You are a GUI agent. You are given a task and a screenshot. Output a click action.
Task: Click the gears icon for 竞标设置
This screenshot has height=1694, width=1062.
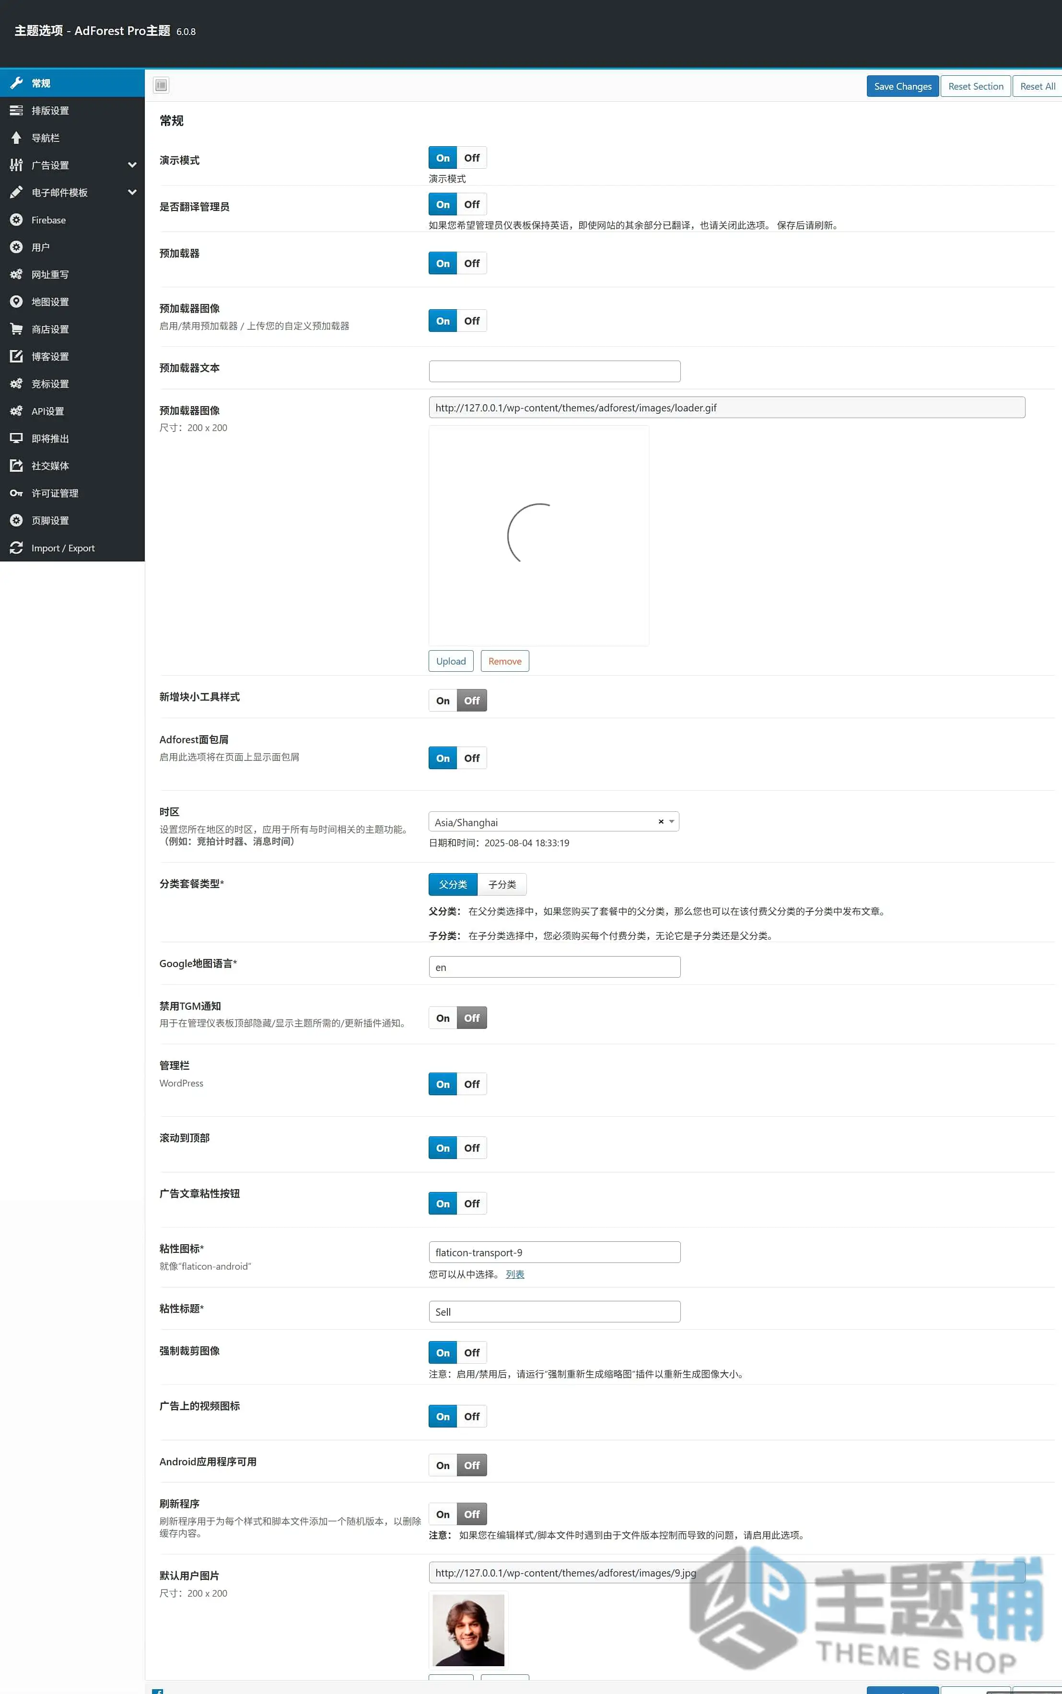16,384
